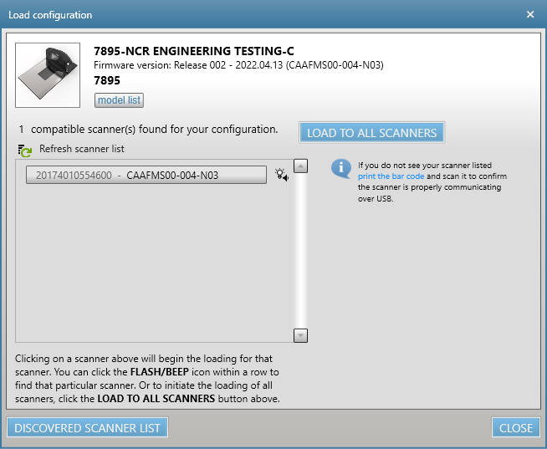547x449 pixels.
Task: Select scanner 20174010554600 - CAAFMS00-004-N03
Action: (x=146, y=175)
